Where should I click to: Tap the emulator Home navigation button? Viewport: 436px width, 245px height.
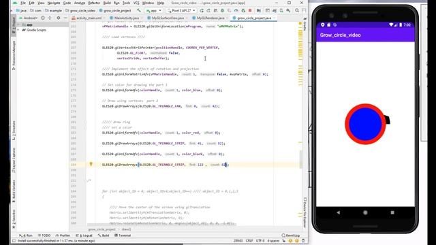[x=365, y=212]
